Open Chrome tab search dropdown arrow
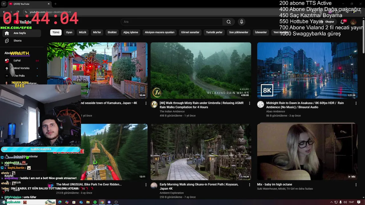 click(x=4, y=4)
